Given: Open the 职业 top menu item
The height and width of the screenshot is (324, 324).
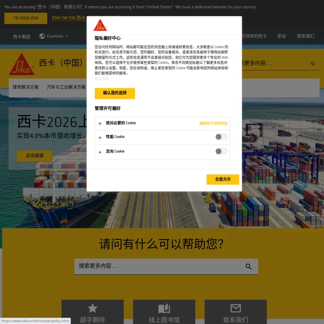Looking at the screenshot, I should (x=281, y=36).
